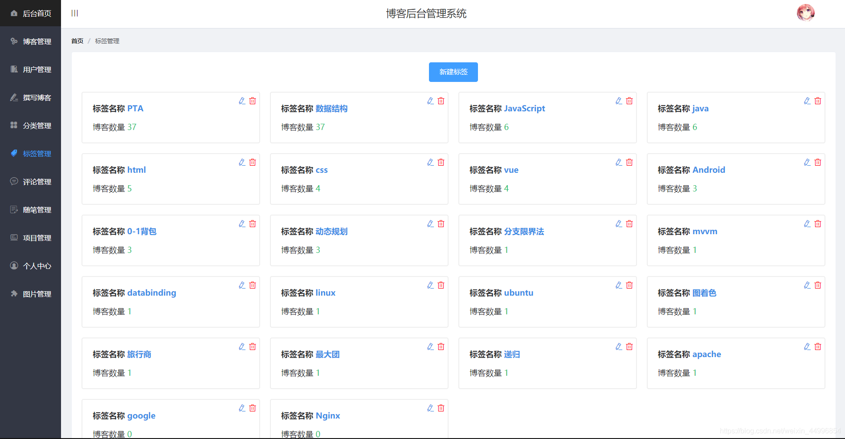Open 随笔管理 in the sidebar
Screen dimensions: 845x439
(30, 210)
